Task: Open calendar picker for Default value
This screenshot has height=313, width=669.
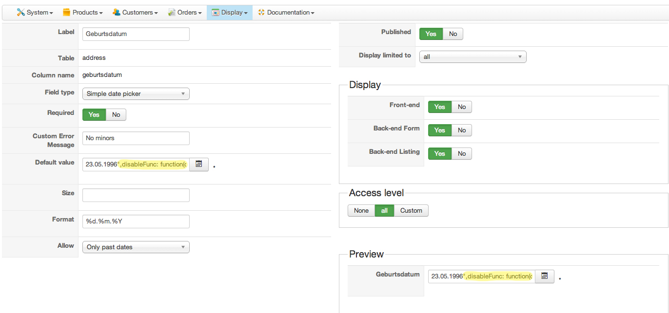Action: (x=199, y=165)
